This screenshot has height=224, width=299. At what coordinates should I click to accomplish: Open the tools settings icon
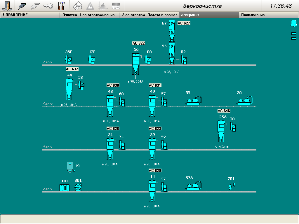pyautogui.click(x=61, y=6)
